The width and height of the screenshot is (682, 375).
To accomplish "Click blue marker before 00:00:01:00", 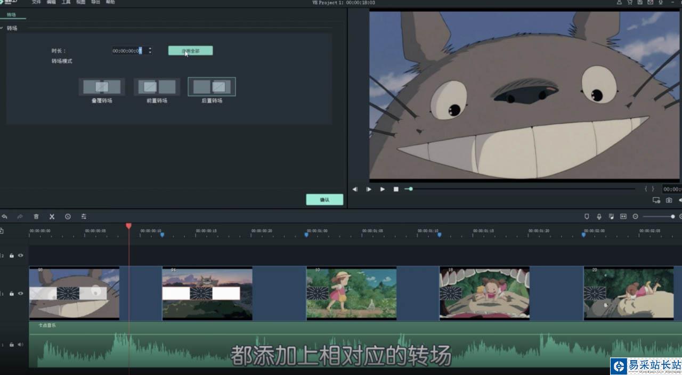I will (306, 234).
